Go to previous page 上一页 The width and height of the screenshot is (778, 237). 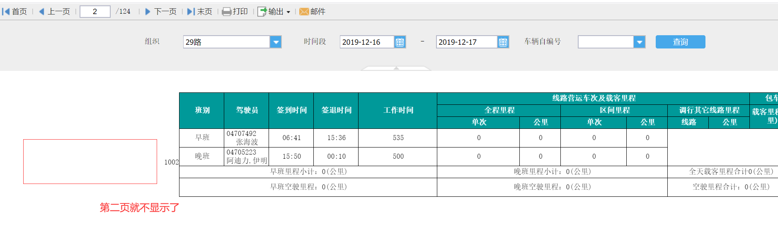tap(54, 12)
